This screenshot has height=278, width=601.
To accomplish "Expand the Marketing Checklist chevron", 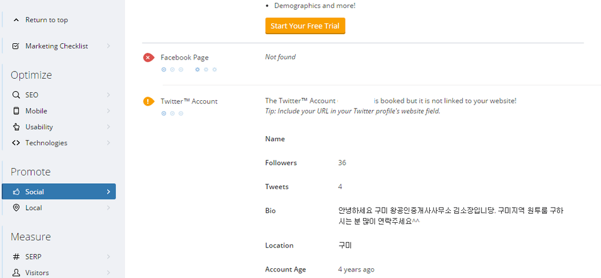I will [108, 46].
